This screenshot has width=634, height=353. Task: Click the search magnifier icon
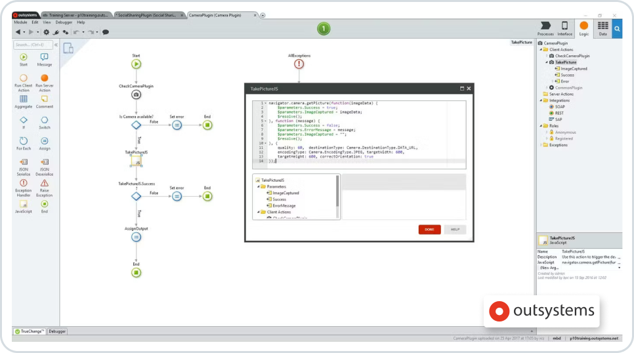coord(616,28)
